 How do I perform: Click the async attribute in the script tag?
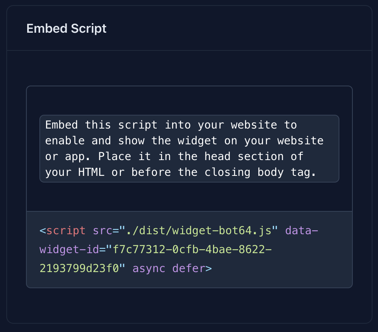click(149, 268)
